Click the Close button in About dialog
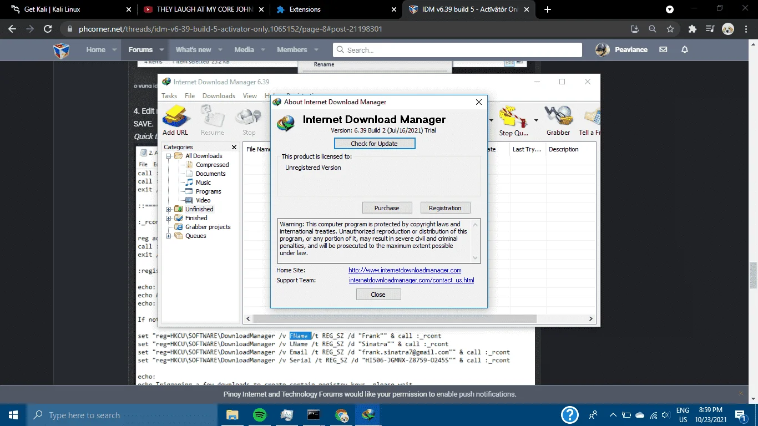 point(378,295)
